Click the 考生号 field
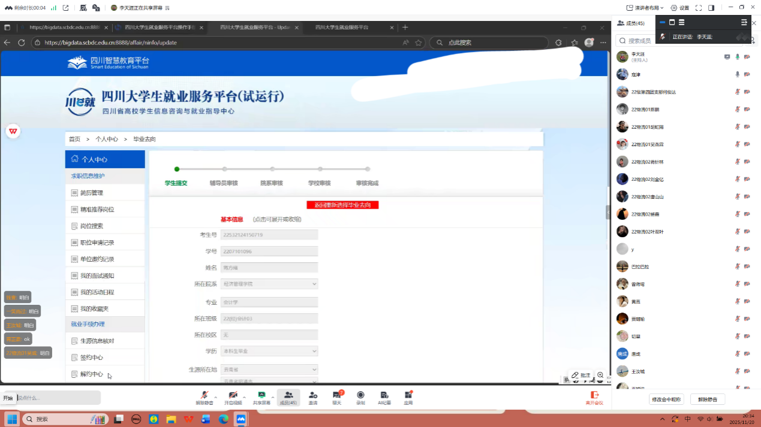 click(x=269, y=235)
